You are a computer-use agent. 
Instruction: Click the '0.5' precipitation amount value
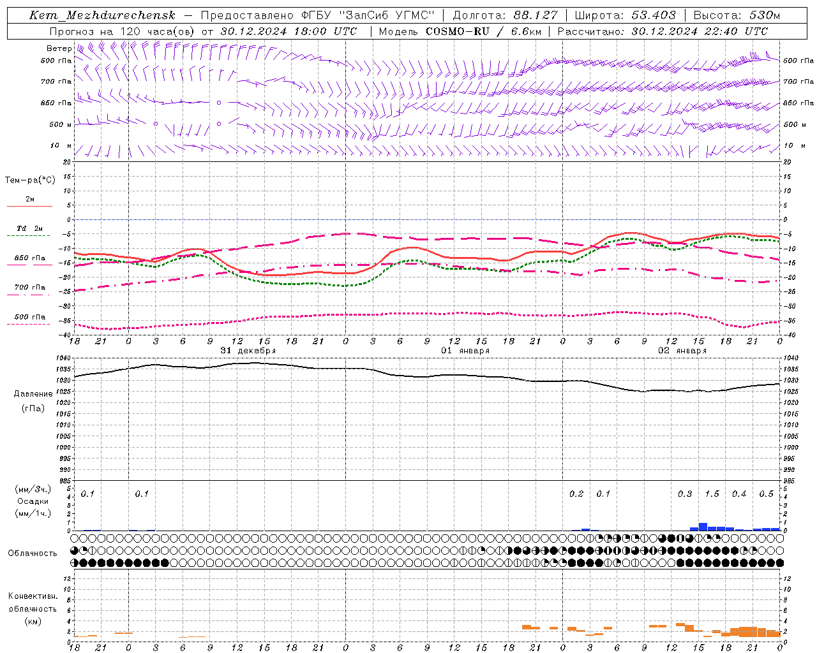[x=767, y=494]
